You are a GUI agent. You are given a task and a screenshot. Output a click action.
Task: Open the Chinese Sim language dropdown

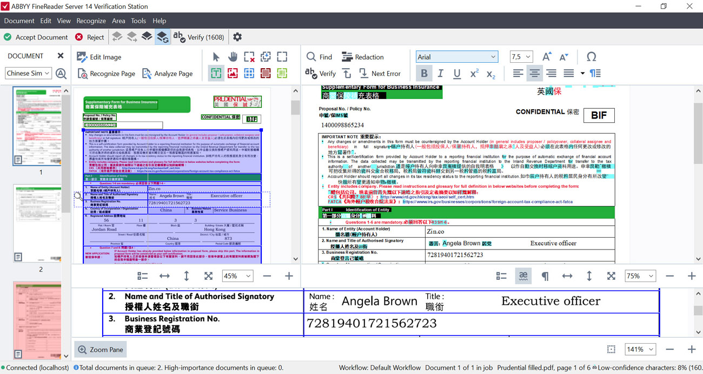[x=29, y=73]
